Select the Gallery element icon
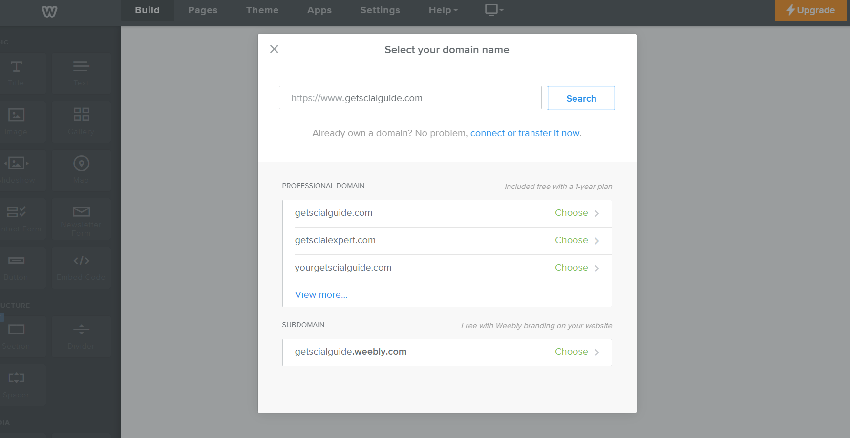 pyautogui.click(x=81, y=114)
